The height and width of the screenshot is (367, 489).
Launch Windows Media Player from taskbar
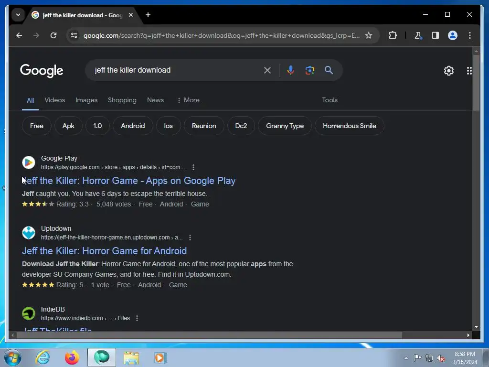click(x=160, y=357)
